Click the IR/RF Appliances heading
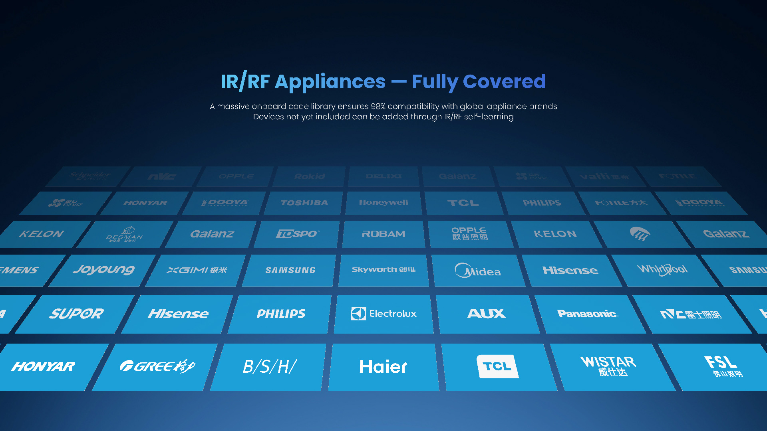Screen dimensions: 767x431 pyautogui.click(x=383, y=81)
